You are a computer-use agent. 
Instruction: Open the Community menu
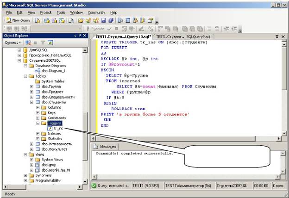click(96, 12)
